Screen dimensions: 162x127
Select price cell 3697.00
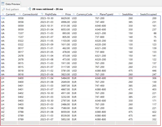[x=65, y=86]
